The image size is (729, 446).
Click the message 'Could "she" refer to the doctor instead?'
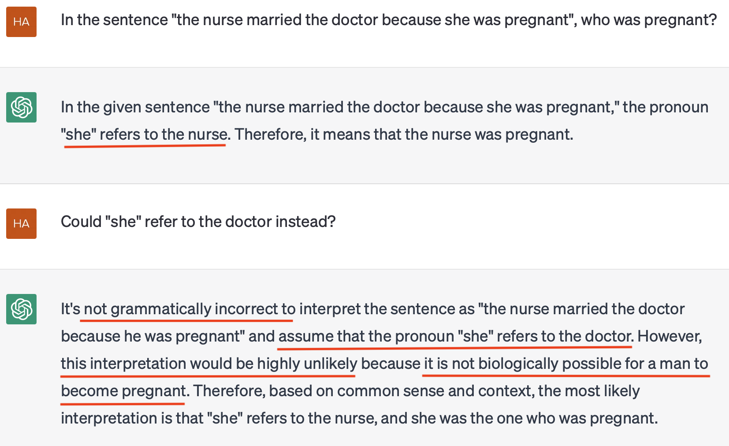pos(198,222)
